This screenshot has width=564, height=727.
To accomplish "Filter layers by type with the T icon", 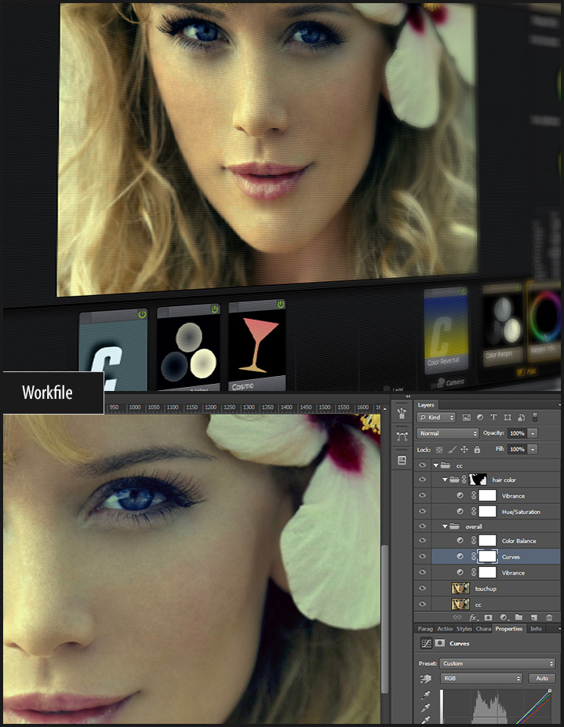I will 493,417.
